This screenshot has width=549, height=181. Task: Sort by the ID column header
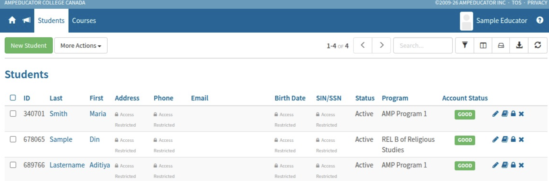click(x=27, y=98)
